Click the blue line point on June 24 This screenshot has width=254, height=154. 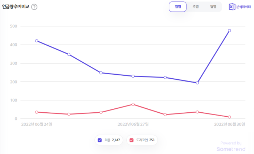(37, 41)
